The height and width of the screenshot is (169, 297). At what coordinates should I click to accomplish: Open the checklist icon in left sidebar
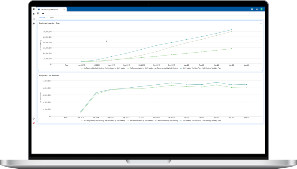click(34, 18)
